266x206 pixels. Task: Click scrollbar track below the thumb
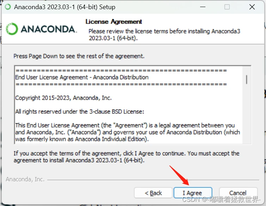pos(247,114)
